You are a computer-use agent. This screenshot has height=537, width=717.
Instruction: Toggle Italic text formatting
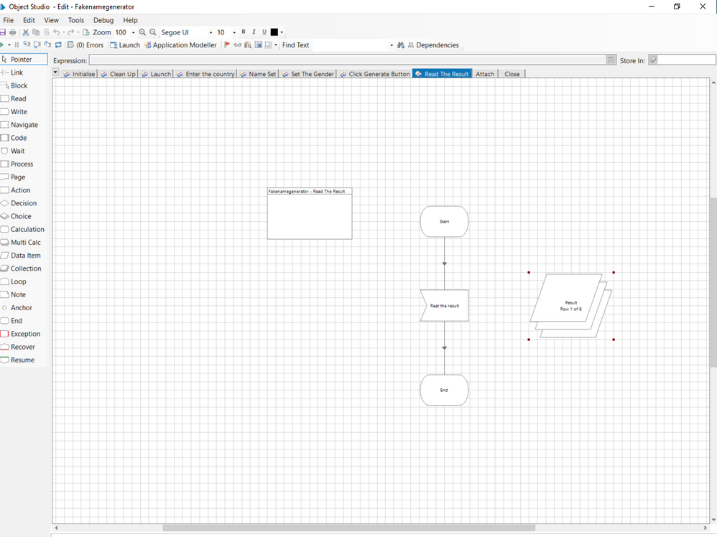click(x=254, y=32)
